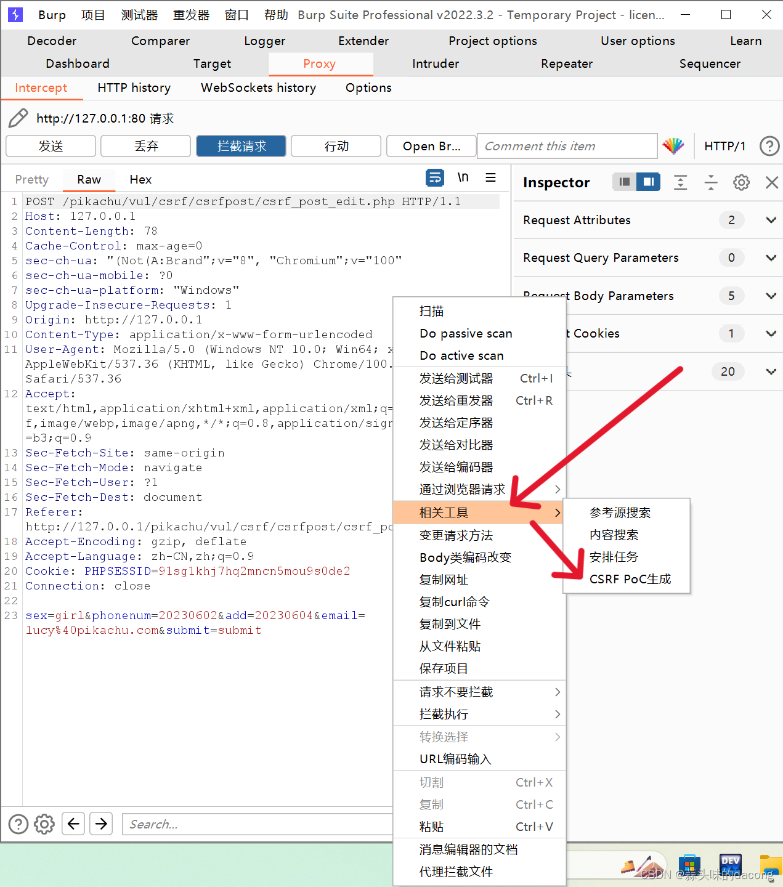Toggle word wrap in the request editor
Image resolution: width=783 pixels, height=887 pixels.
pyautogui.click(x=435, y=177)
